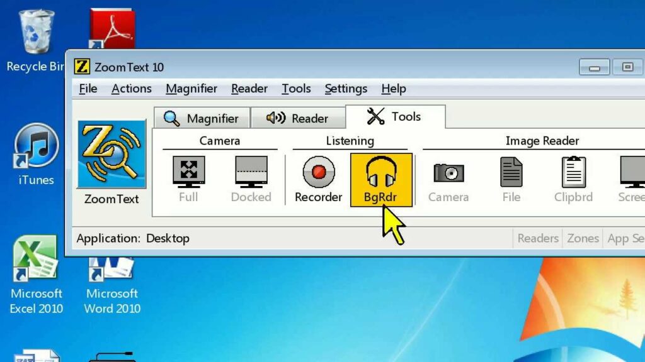Click the large ZoomText logo button

[x=111, y=155]
